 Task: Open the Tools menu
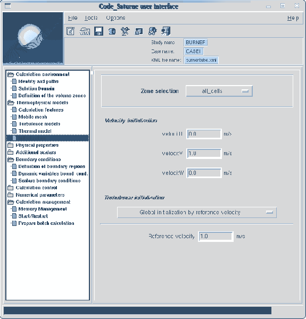click(91, 18)
